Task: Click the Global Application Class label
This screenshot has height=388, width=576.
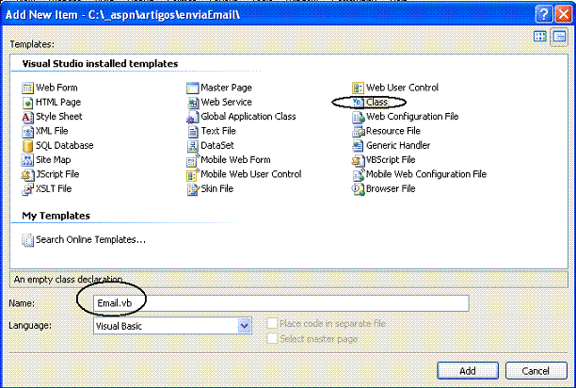Action: click(x=248, y=117)
